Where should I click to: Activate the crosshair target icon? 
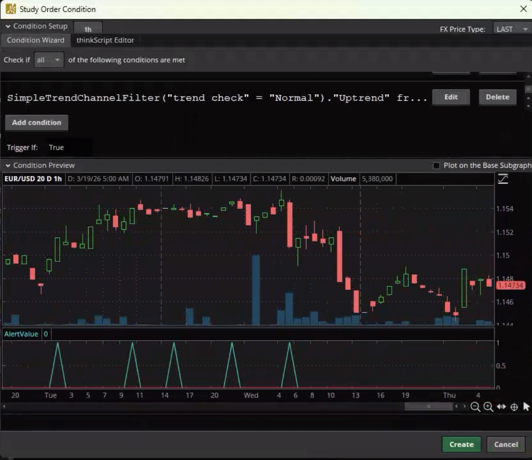coord(514,407)
